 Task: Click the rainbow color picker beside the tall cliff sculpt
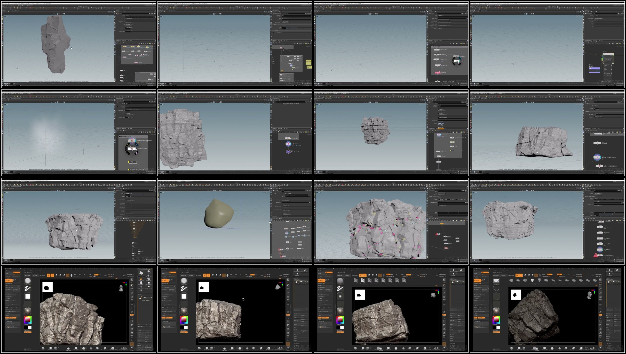[x=28, y=320]
